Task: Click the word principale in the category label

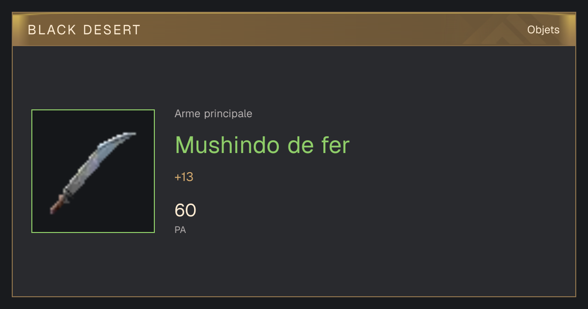Action: point(228,114)
